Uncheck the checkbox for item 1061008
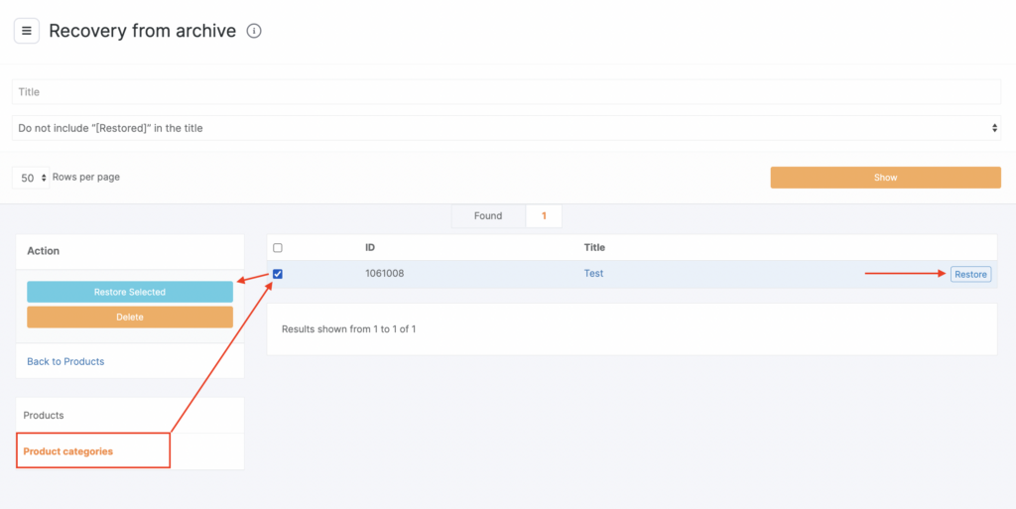 click(278, 274)
